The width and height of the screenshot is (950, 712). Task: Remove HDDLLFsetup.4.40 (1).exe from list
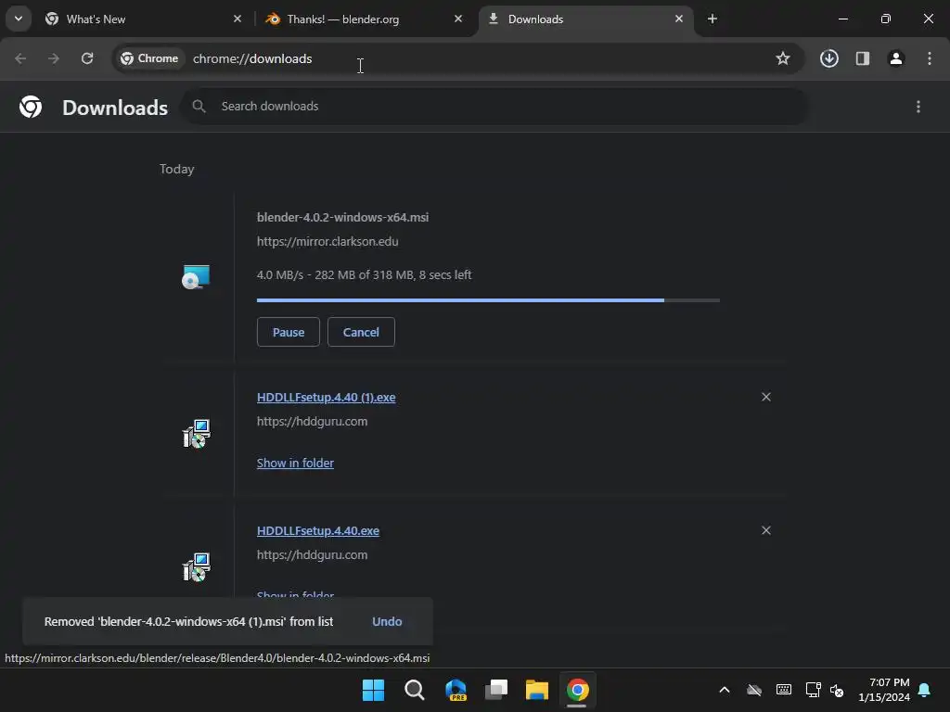coord(766,397)
